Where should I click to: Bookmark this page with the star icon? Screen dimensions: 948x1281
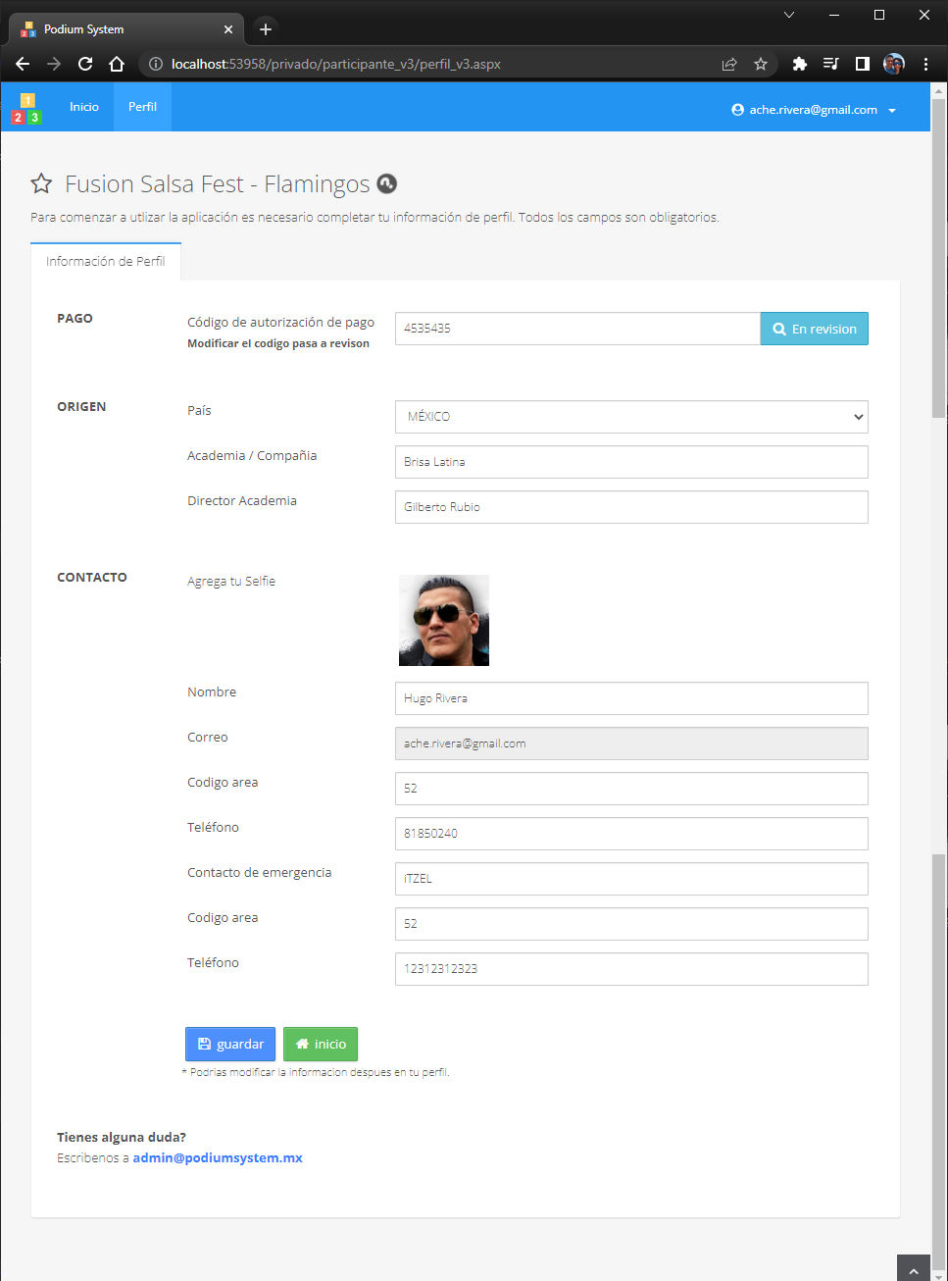coord(761,64)
